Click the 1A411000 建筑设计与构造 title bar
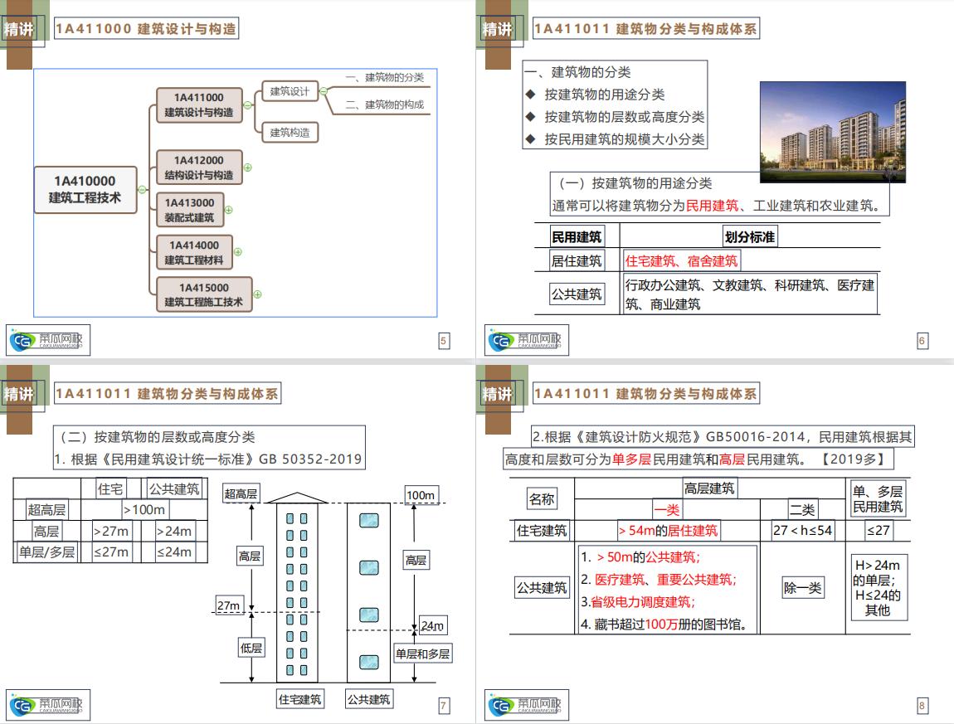 (148, 29)
